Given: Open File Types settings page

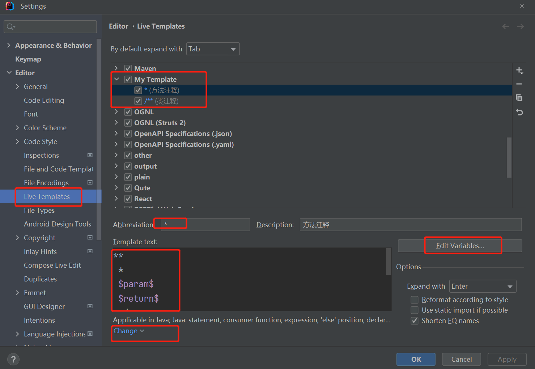Looking at the screenshot, I should click(39, 210).
